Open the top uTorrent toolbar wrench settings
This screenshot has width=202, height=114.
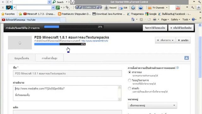(199, 2)
